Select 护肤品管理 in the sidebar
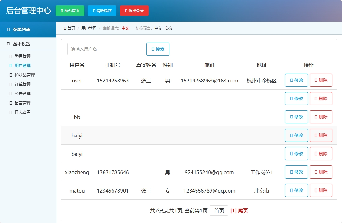342x223 pixels. coord(22,75)
